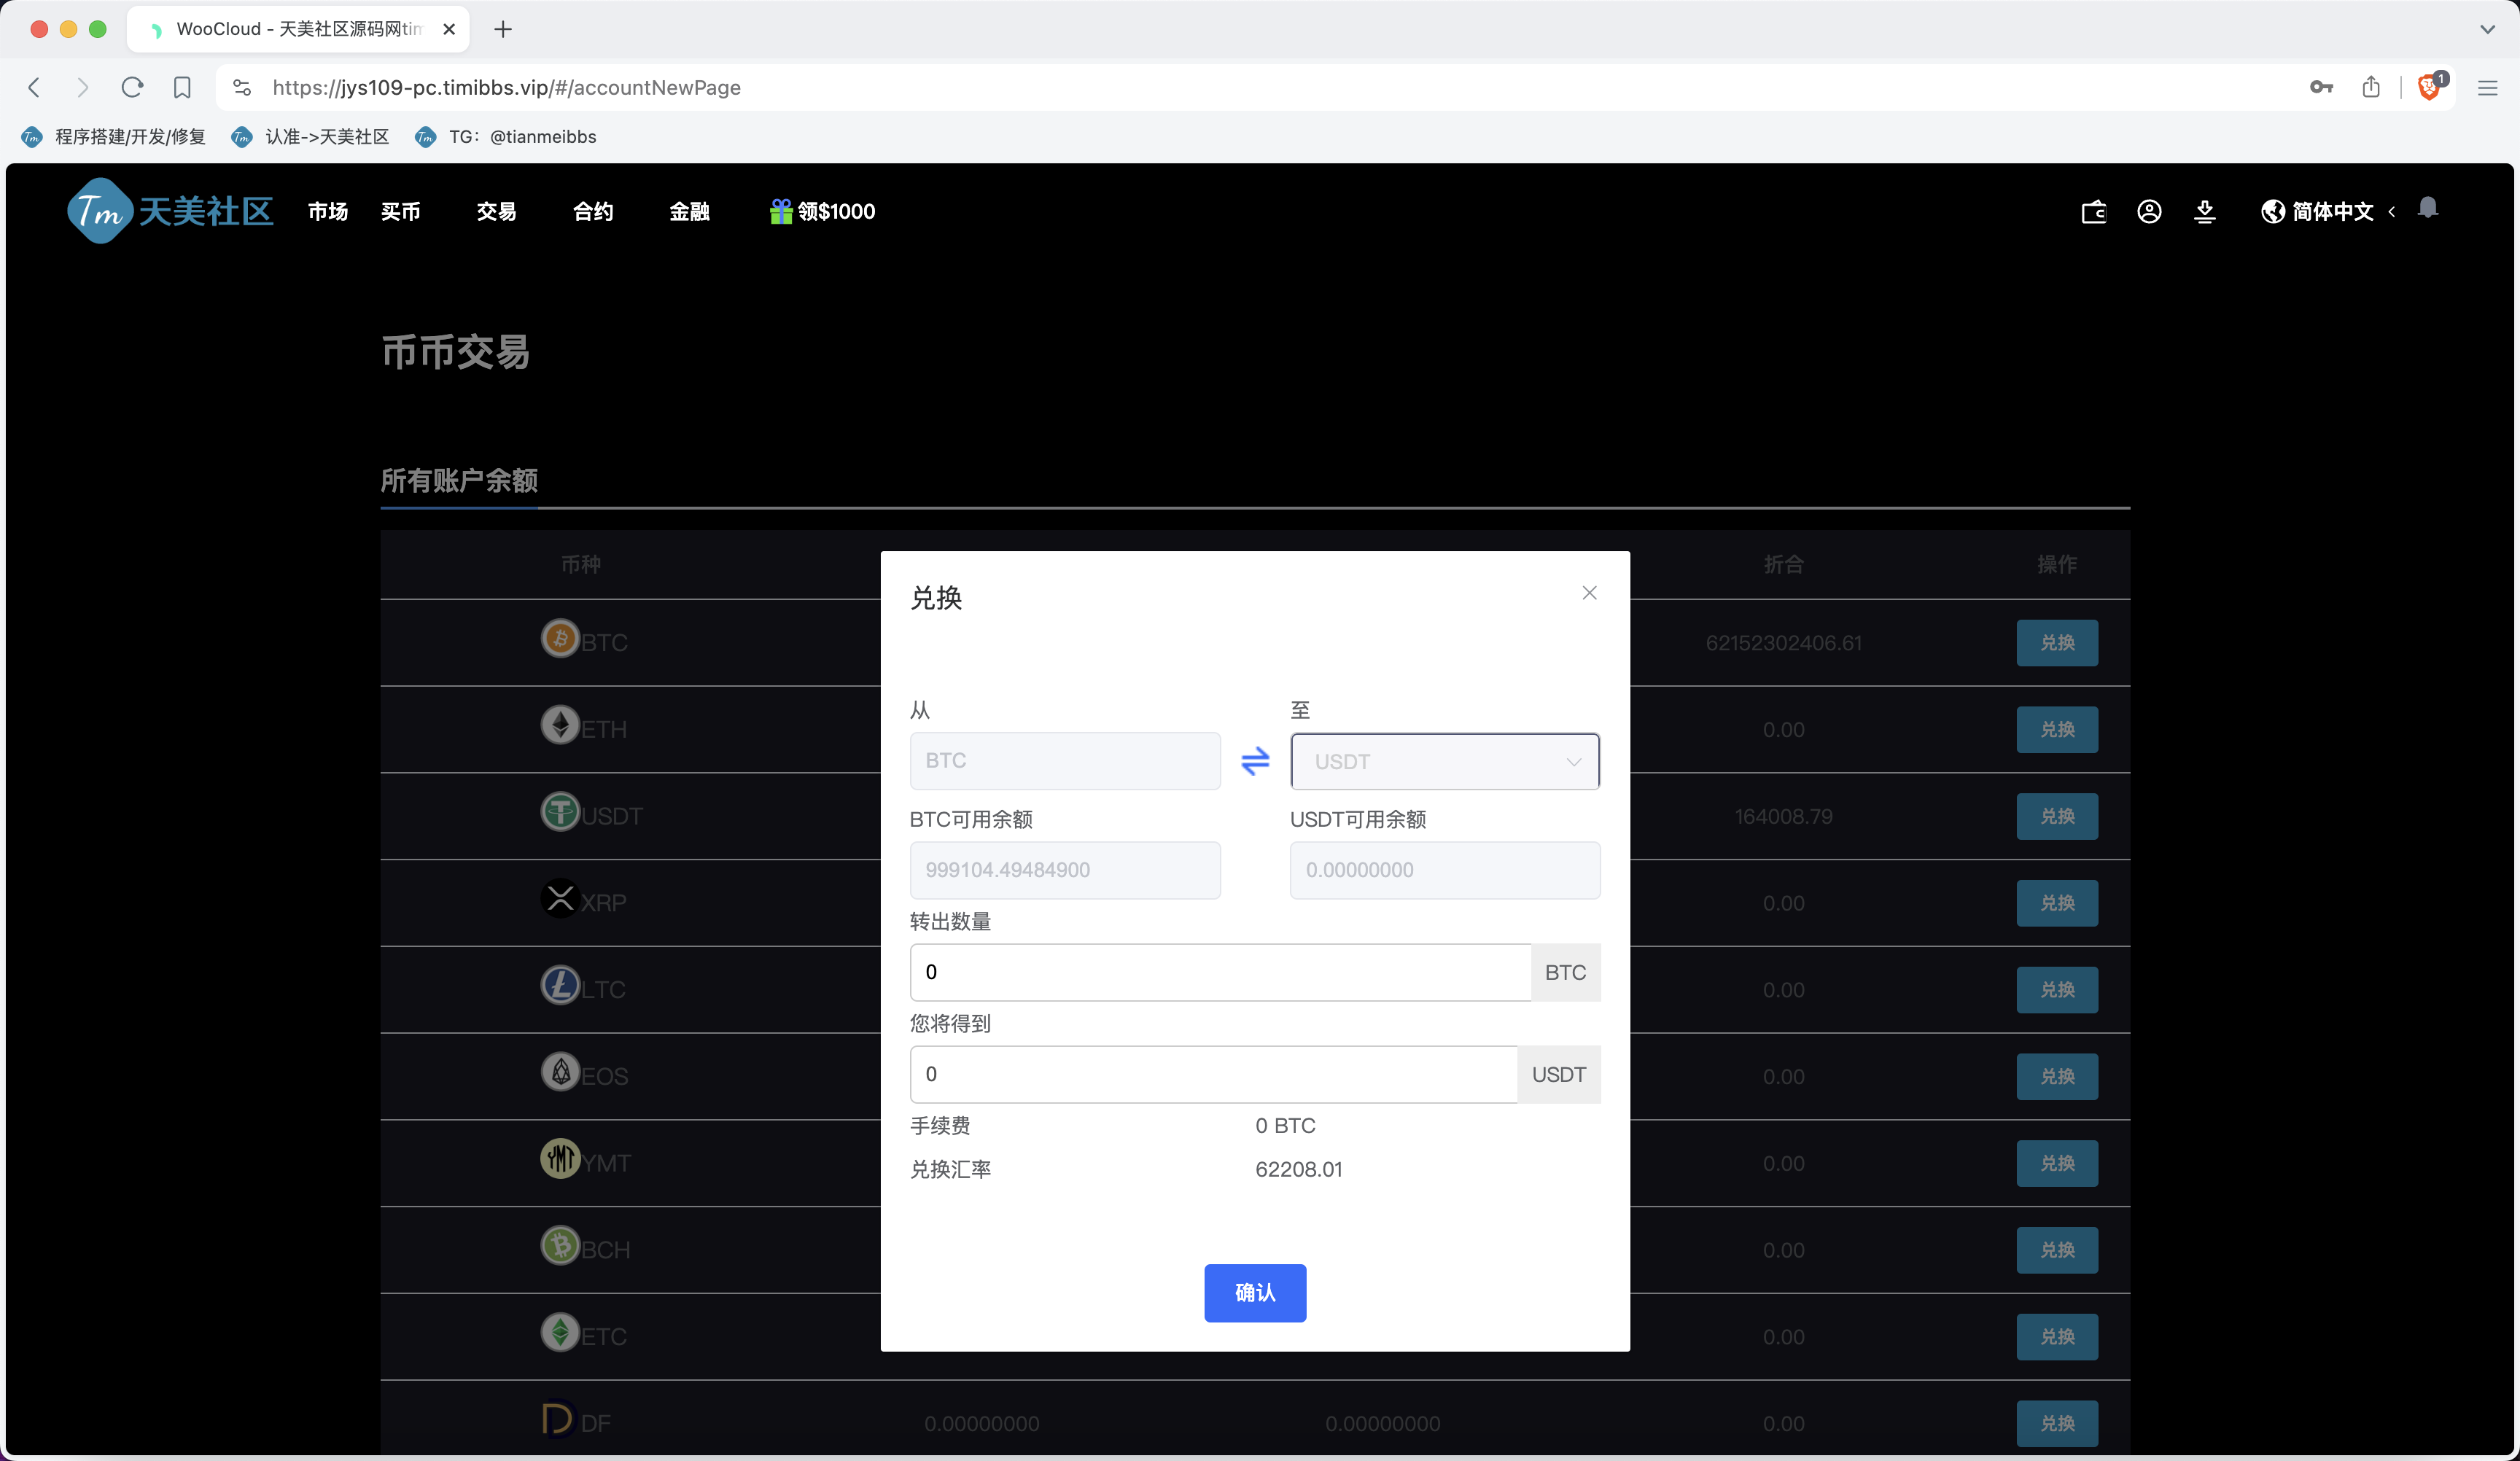This screenshot has width=2520, height=1461.
Task: Click the swap currencies arrows icon
Action: point(1254,761)
